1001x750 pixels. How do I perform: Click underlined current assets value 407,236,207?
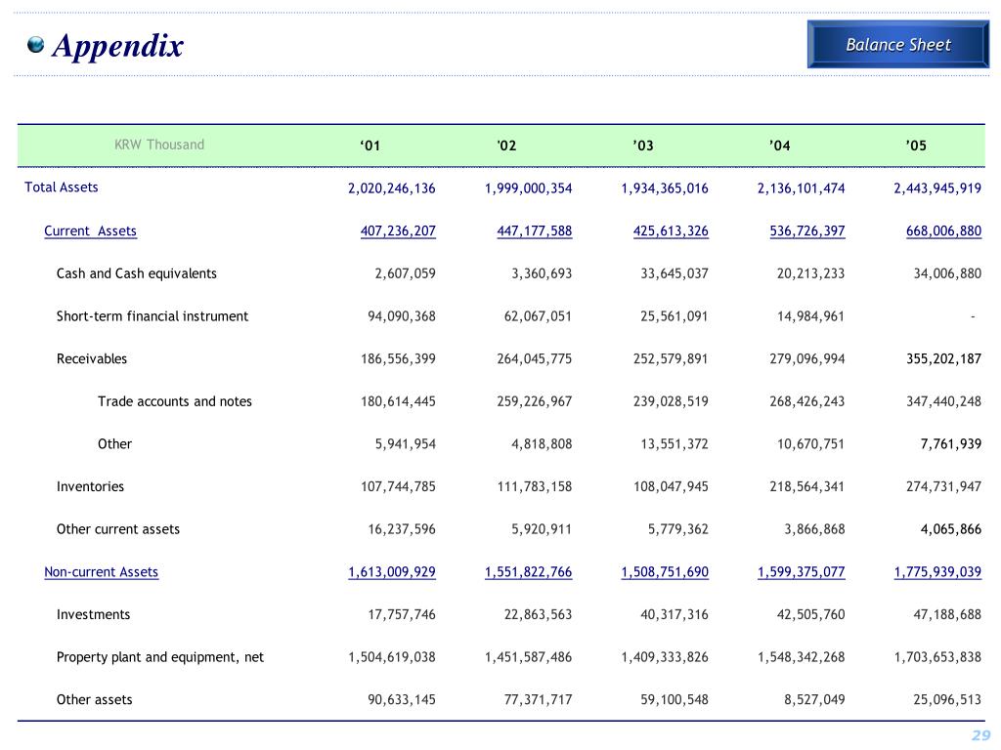coord(399,230)
